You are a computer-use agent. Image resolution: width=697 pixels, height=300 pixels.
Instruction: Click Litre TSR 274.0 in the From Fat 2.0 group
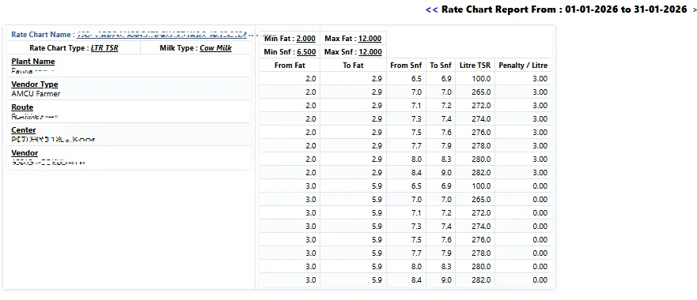(482, 119)
